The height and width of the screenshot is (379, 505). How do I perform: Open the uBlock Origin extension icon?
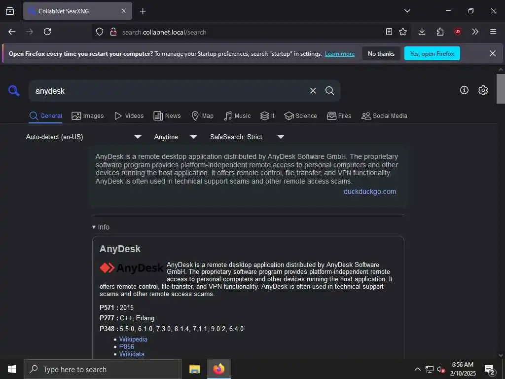click(457, 32)
